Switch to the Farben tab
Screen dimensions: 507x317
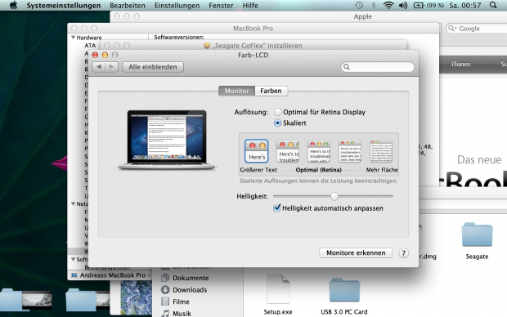(271, 91)
